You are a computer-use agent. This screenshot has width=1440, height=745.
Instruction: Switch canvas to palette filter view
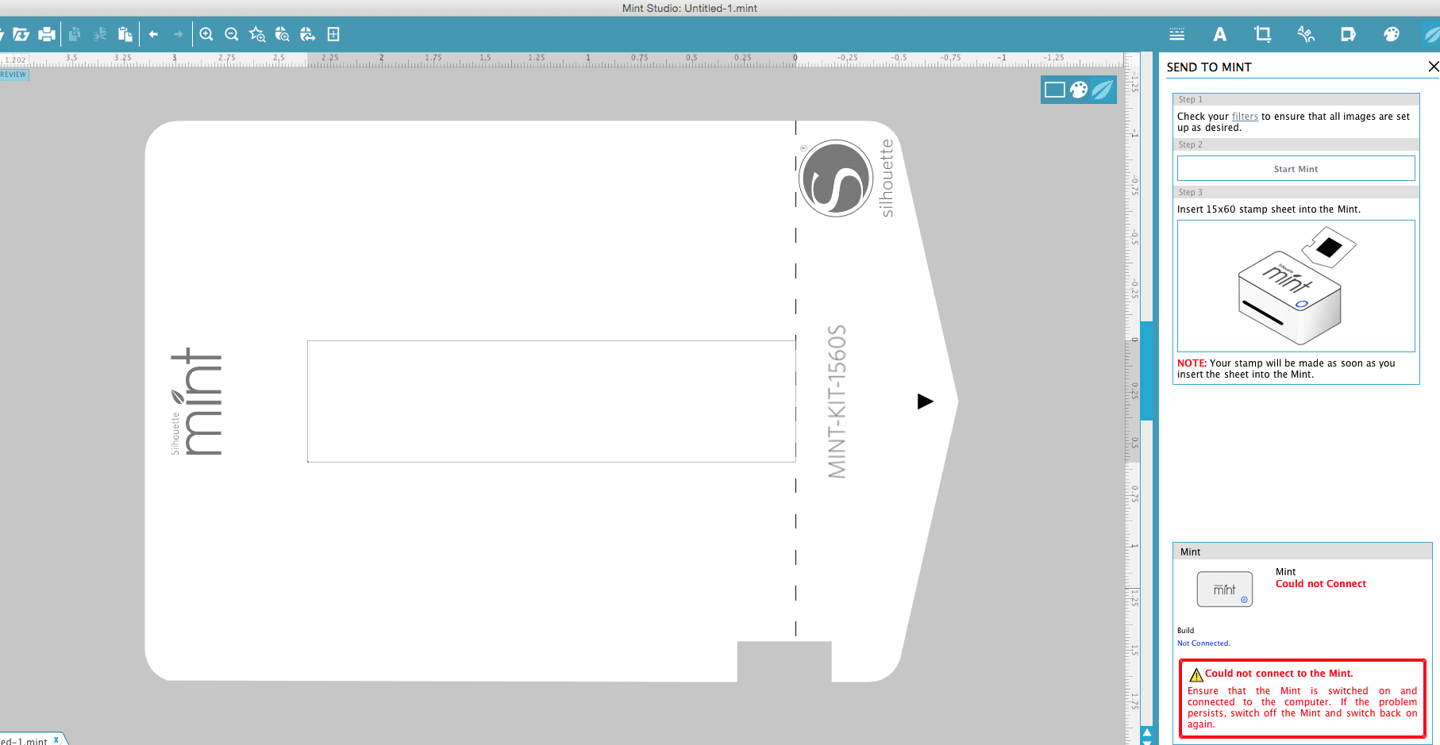pyautogui.click(x=1079, y=90)
